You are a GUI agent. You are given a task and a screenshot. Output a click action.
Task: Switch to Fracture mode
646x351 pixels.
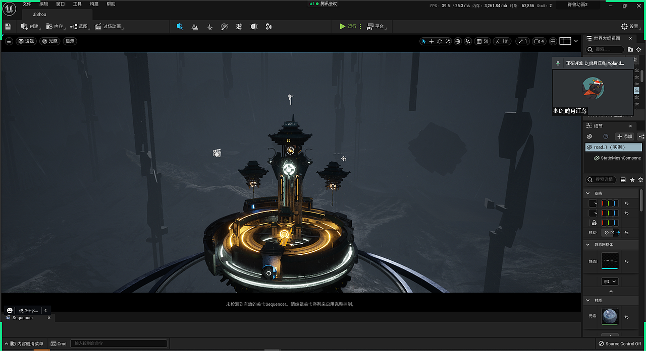(239, 26)
